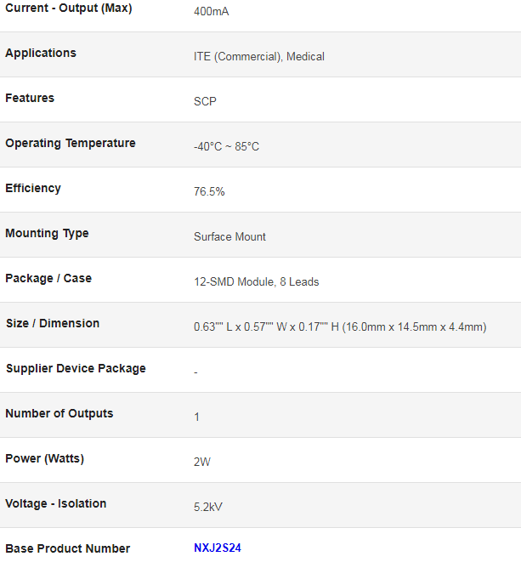Click the Operating Temperature label
521x562 pixels.
[x=71, y=143]
